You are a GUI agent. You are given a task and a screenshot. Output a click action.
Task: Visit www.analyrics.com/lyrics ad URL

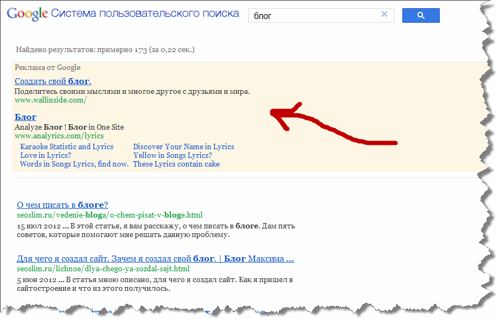(x=59, y=136)
